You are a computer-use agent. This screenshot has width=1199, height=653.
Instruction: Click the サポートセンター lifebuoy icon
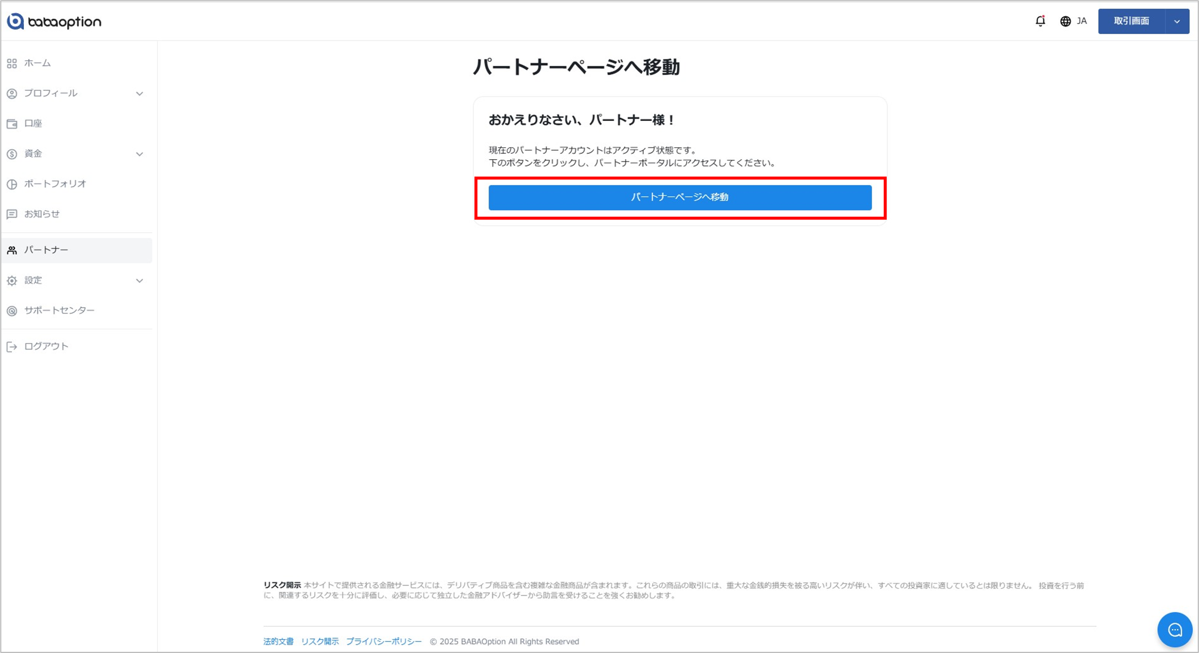(x=12, y=311)
